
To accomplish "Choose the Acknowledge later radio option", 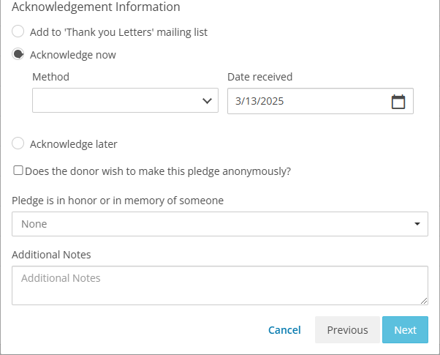I will click(18, 143).
